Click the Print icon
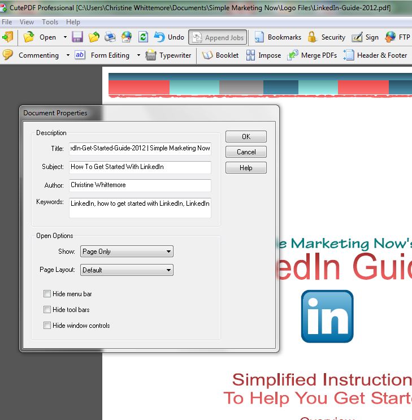The width and height of the screenshot is (412, 420). [x=110, y=37]
